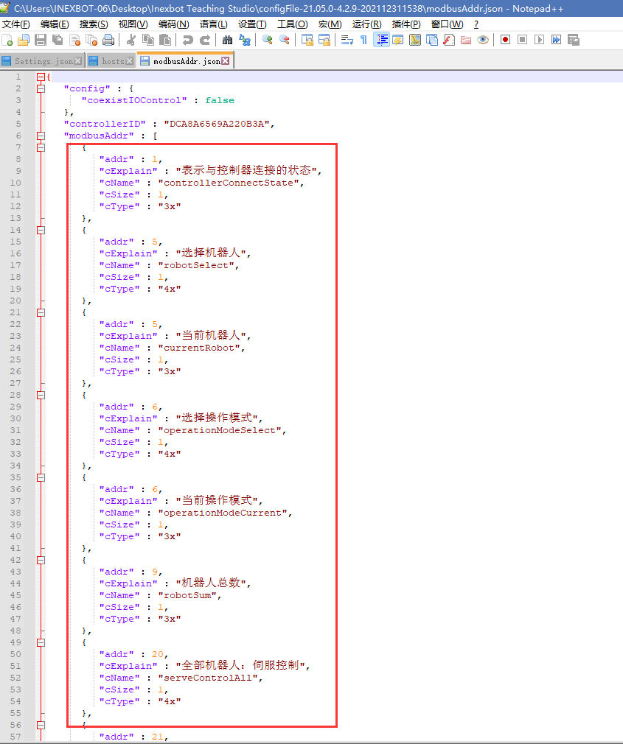Click the Print toolbar icon
This screenshot has width=623, height=744.
click(x=108, y=40)
